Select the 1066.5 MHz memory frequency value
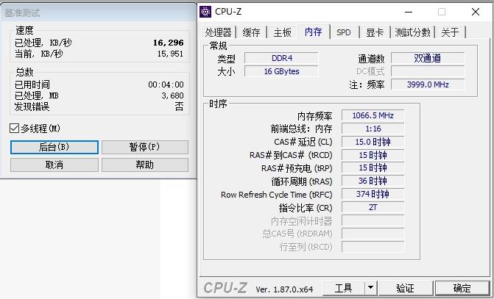 point(373,115)
